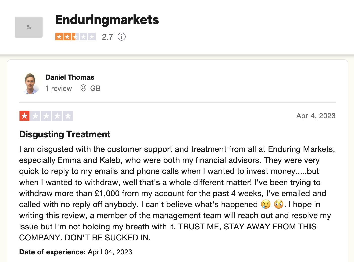Click the fifth star of the company rating

[92, 36]
